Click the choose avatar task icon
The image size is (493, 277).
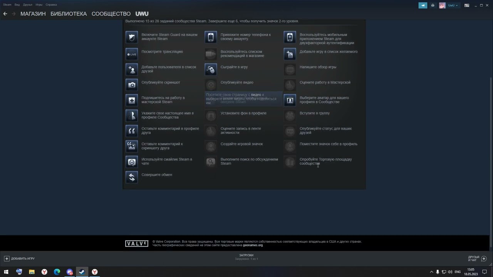(x=290, y=100)
